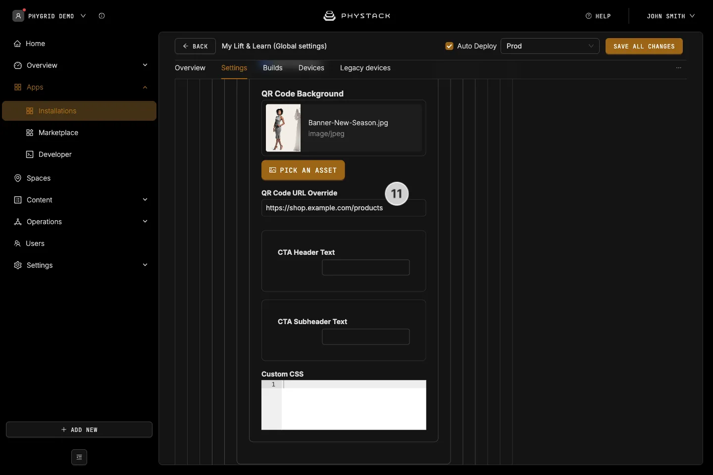Click the Settings gear icon in sidebar
Viewport: 713px width, 475px height.
(18, 265)
